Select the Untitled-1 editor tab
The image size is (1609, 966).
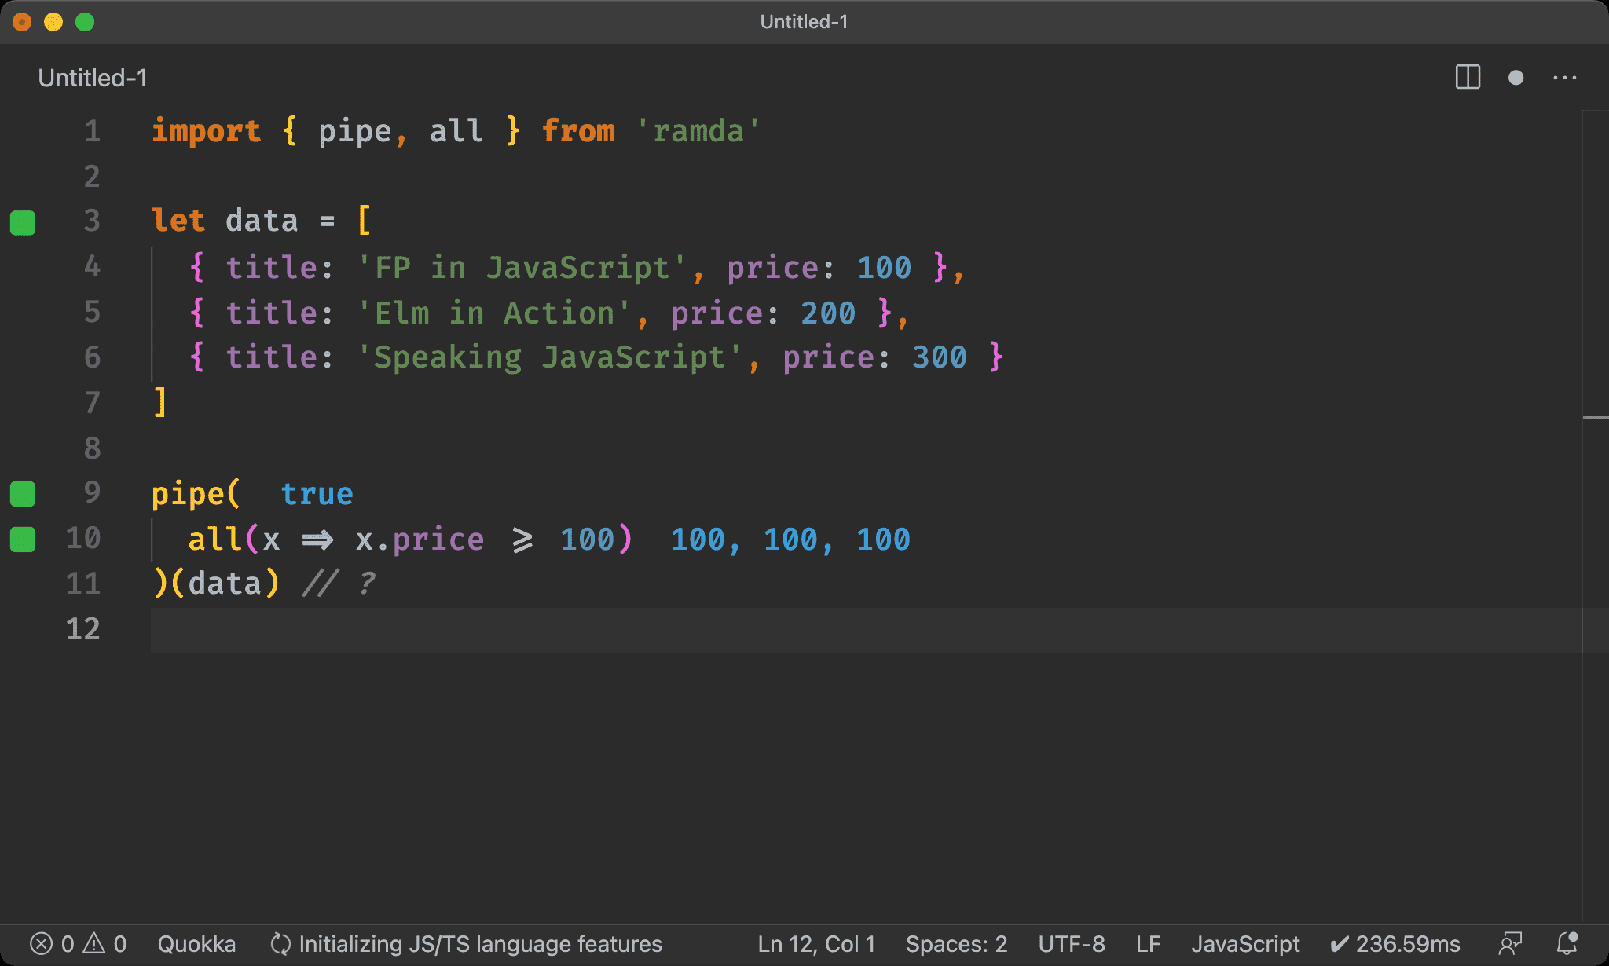[93, 78]
